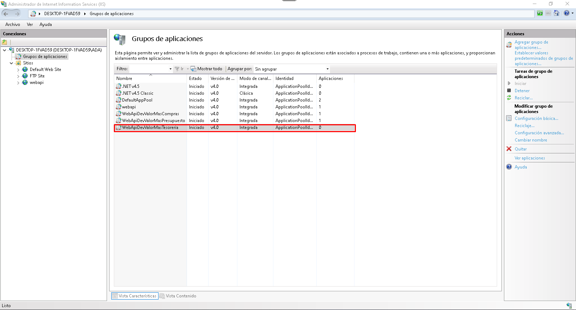576x310 pixels.
Task: Open the Filtro dropdown arrow
Action: click(x=170, y=69)
